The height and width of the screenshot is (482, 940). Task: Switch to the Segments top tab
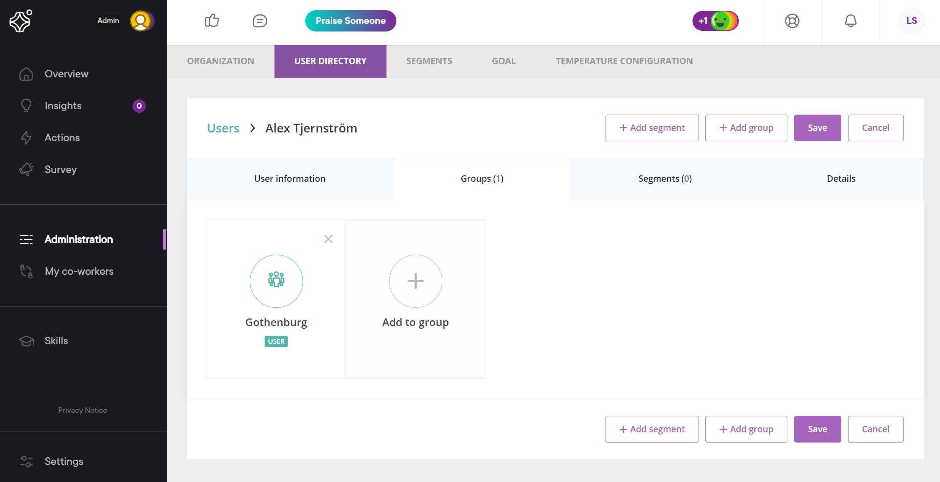[429, 61]
